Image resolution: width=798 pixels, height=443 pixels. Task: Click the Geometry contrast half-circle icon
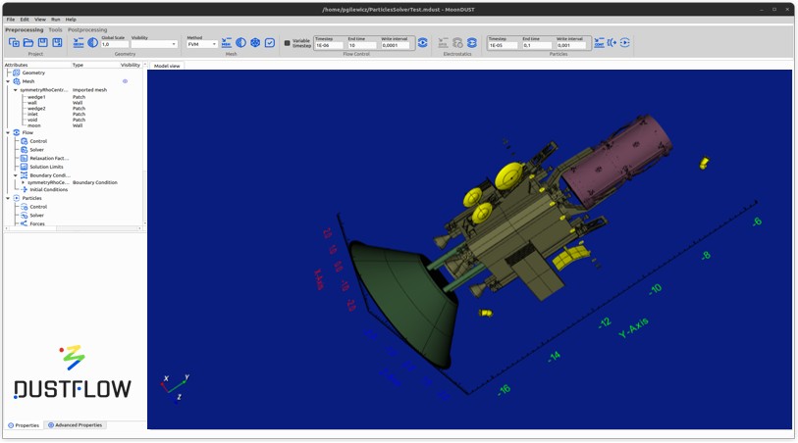(x=92, y=43)
